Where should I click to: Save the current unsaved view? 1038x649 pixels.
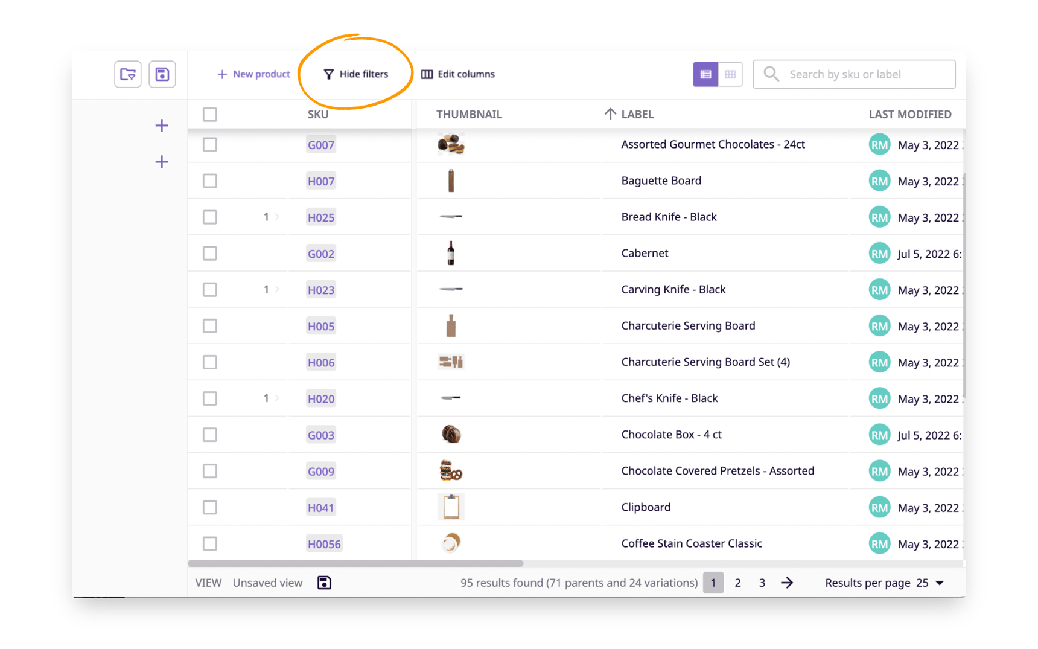(324, 582)
